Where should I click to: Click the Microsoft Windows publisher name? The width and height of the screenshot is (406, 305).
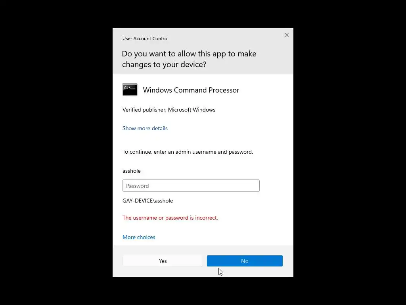click(x=192, y=110)
